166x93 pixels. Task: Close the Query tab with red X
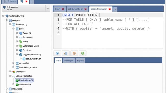point(63,9)
